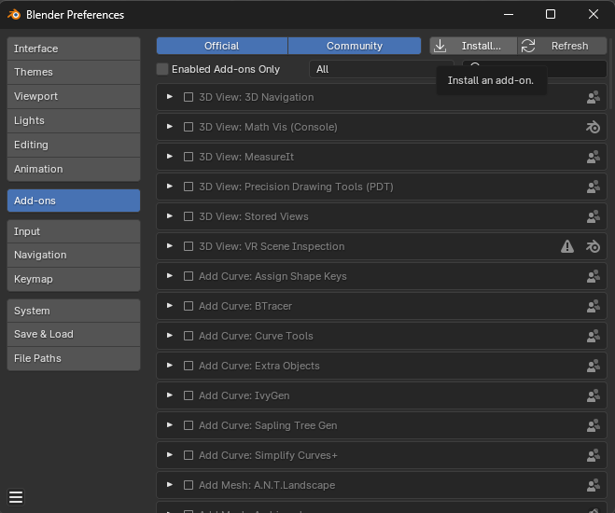Enable the 3D Navigation add-on checkbox
615x513 pixels.
point(189,97)
